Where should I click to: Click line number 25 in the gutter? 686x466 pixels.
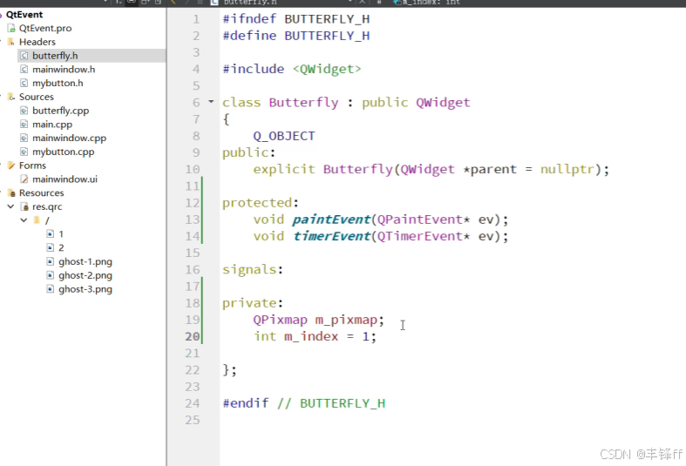[x=193, y=420]
